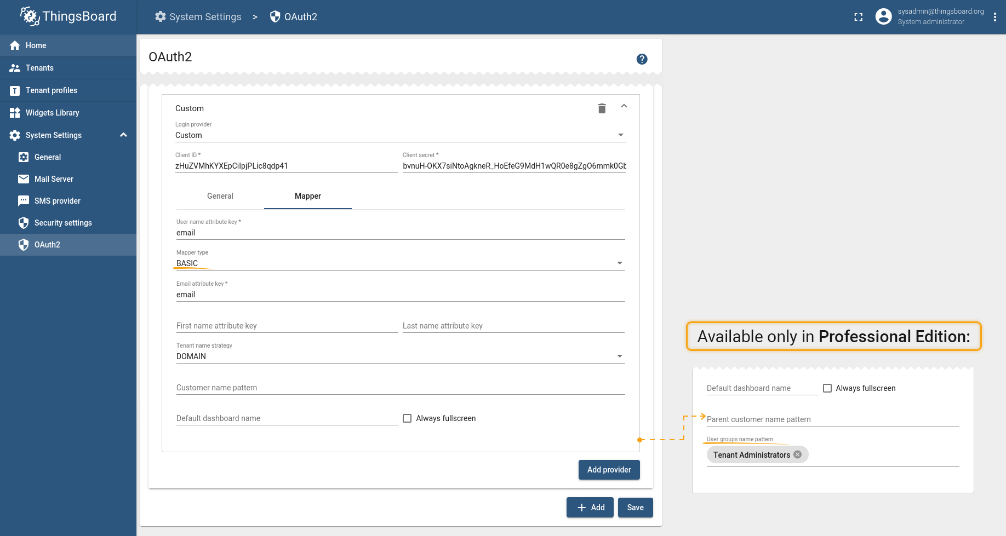Open Widgets Library from sidebar
Screen dimensions: 1006x536
52,113
